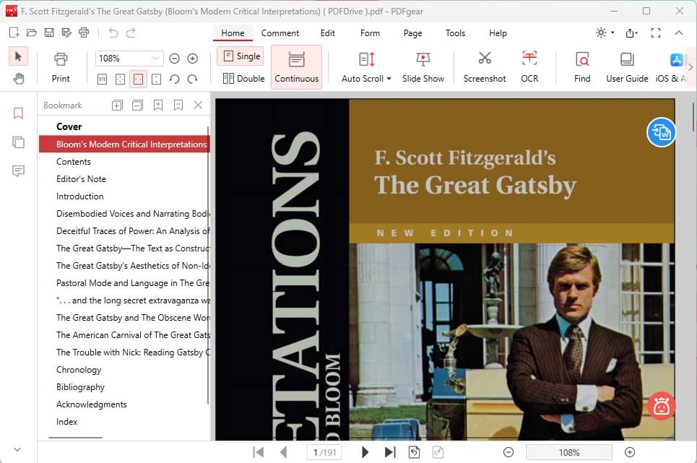This screenshot has height=463, width=697.
Task: Go to the first page
Action: click(x=259, y=452)
